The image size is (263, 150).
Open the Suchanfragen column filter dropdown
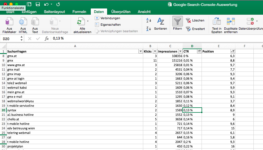coord(140,51)
